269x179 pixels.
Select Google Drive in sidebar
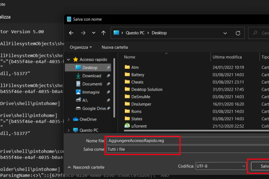click(92, 108)
